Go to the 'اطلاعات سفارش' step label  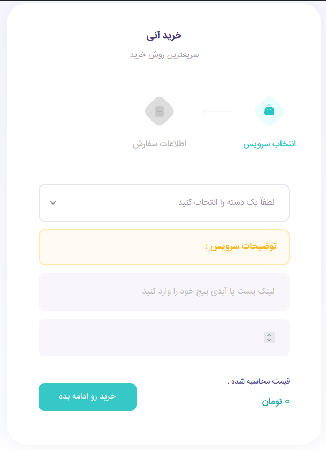tap(159, 144)
